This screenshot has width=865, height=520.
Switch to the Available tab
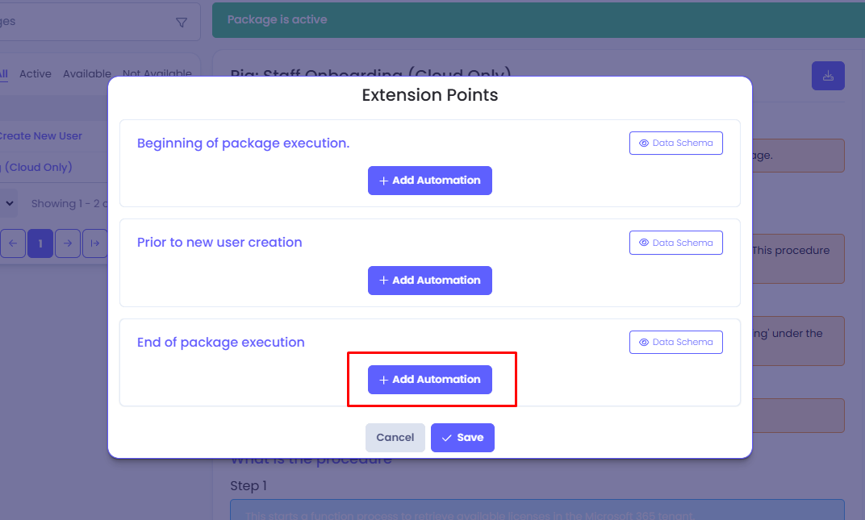click(86, 74)
